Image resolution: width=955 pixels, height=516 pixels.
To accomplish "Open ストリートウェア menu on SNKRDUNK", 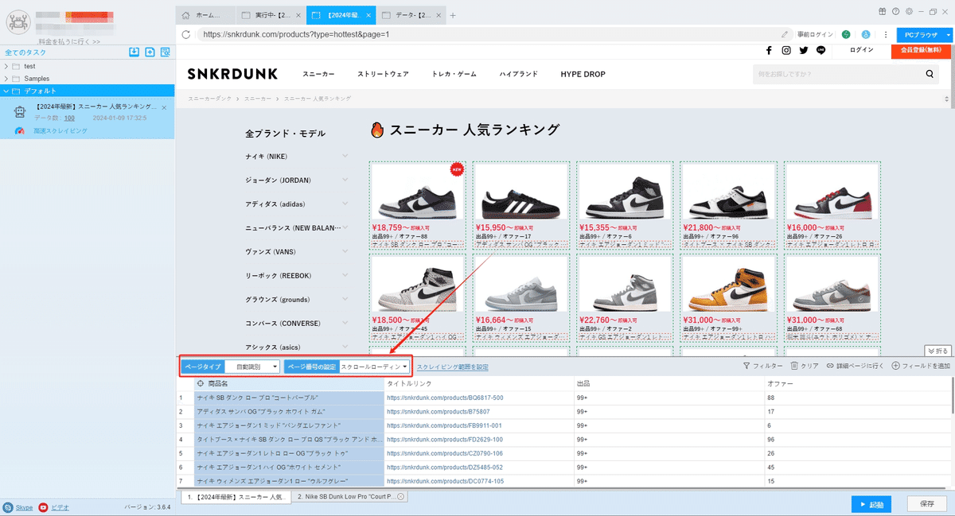I will click(x=383, y=74).
